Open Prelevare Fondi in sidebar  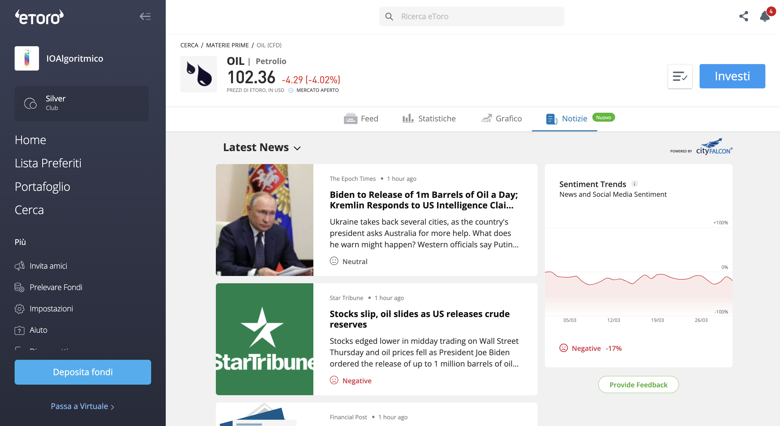[x=48, y=287]
